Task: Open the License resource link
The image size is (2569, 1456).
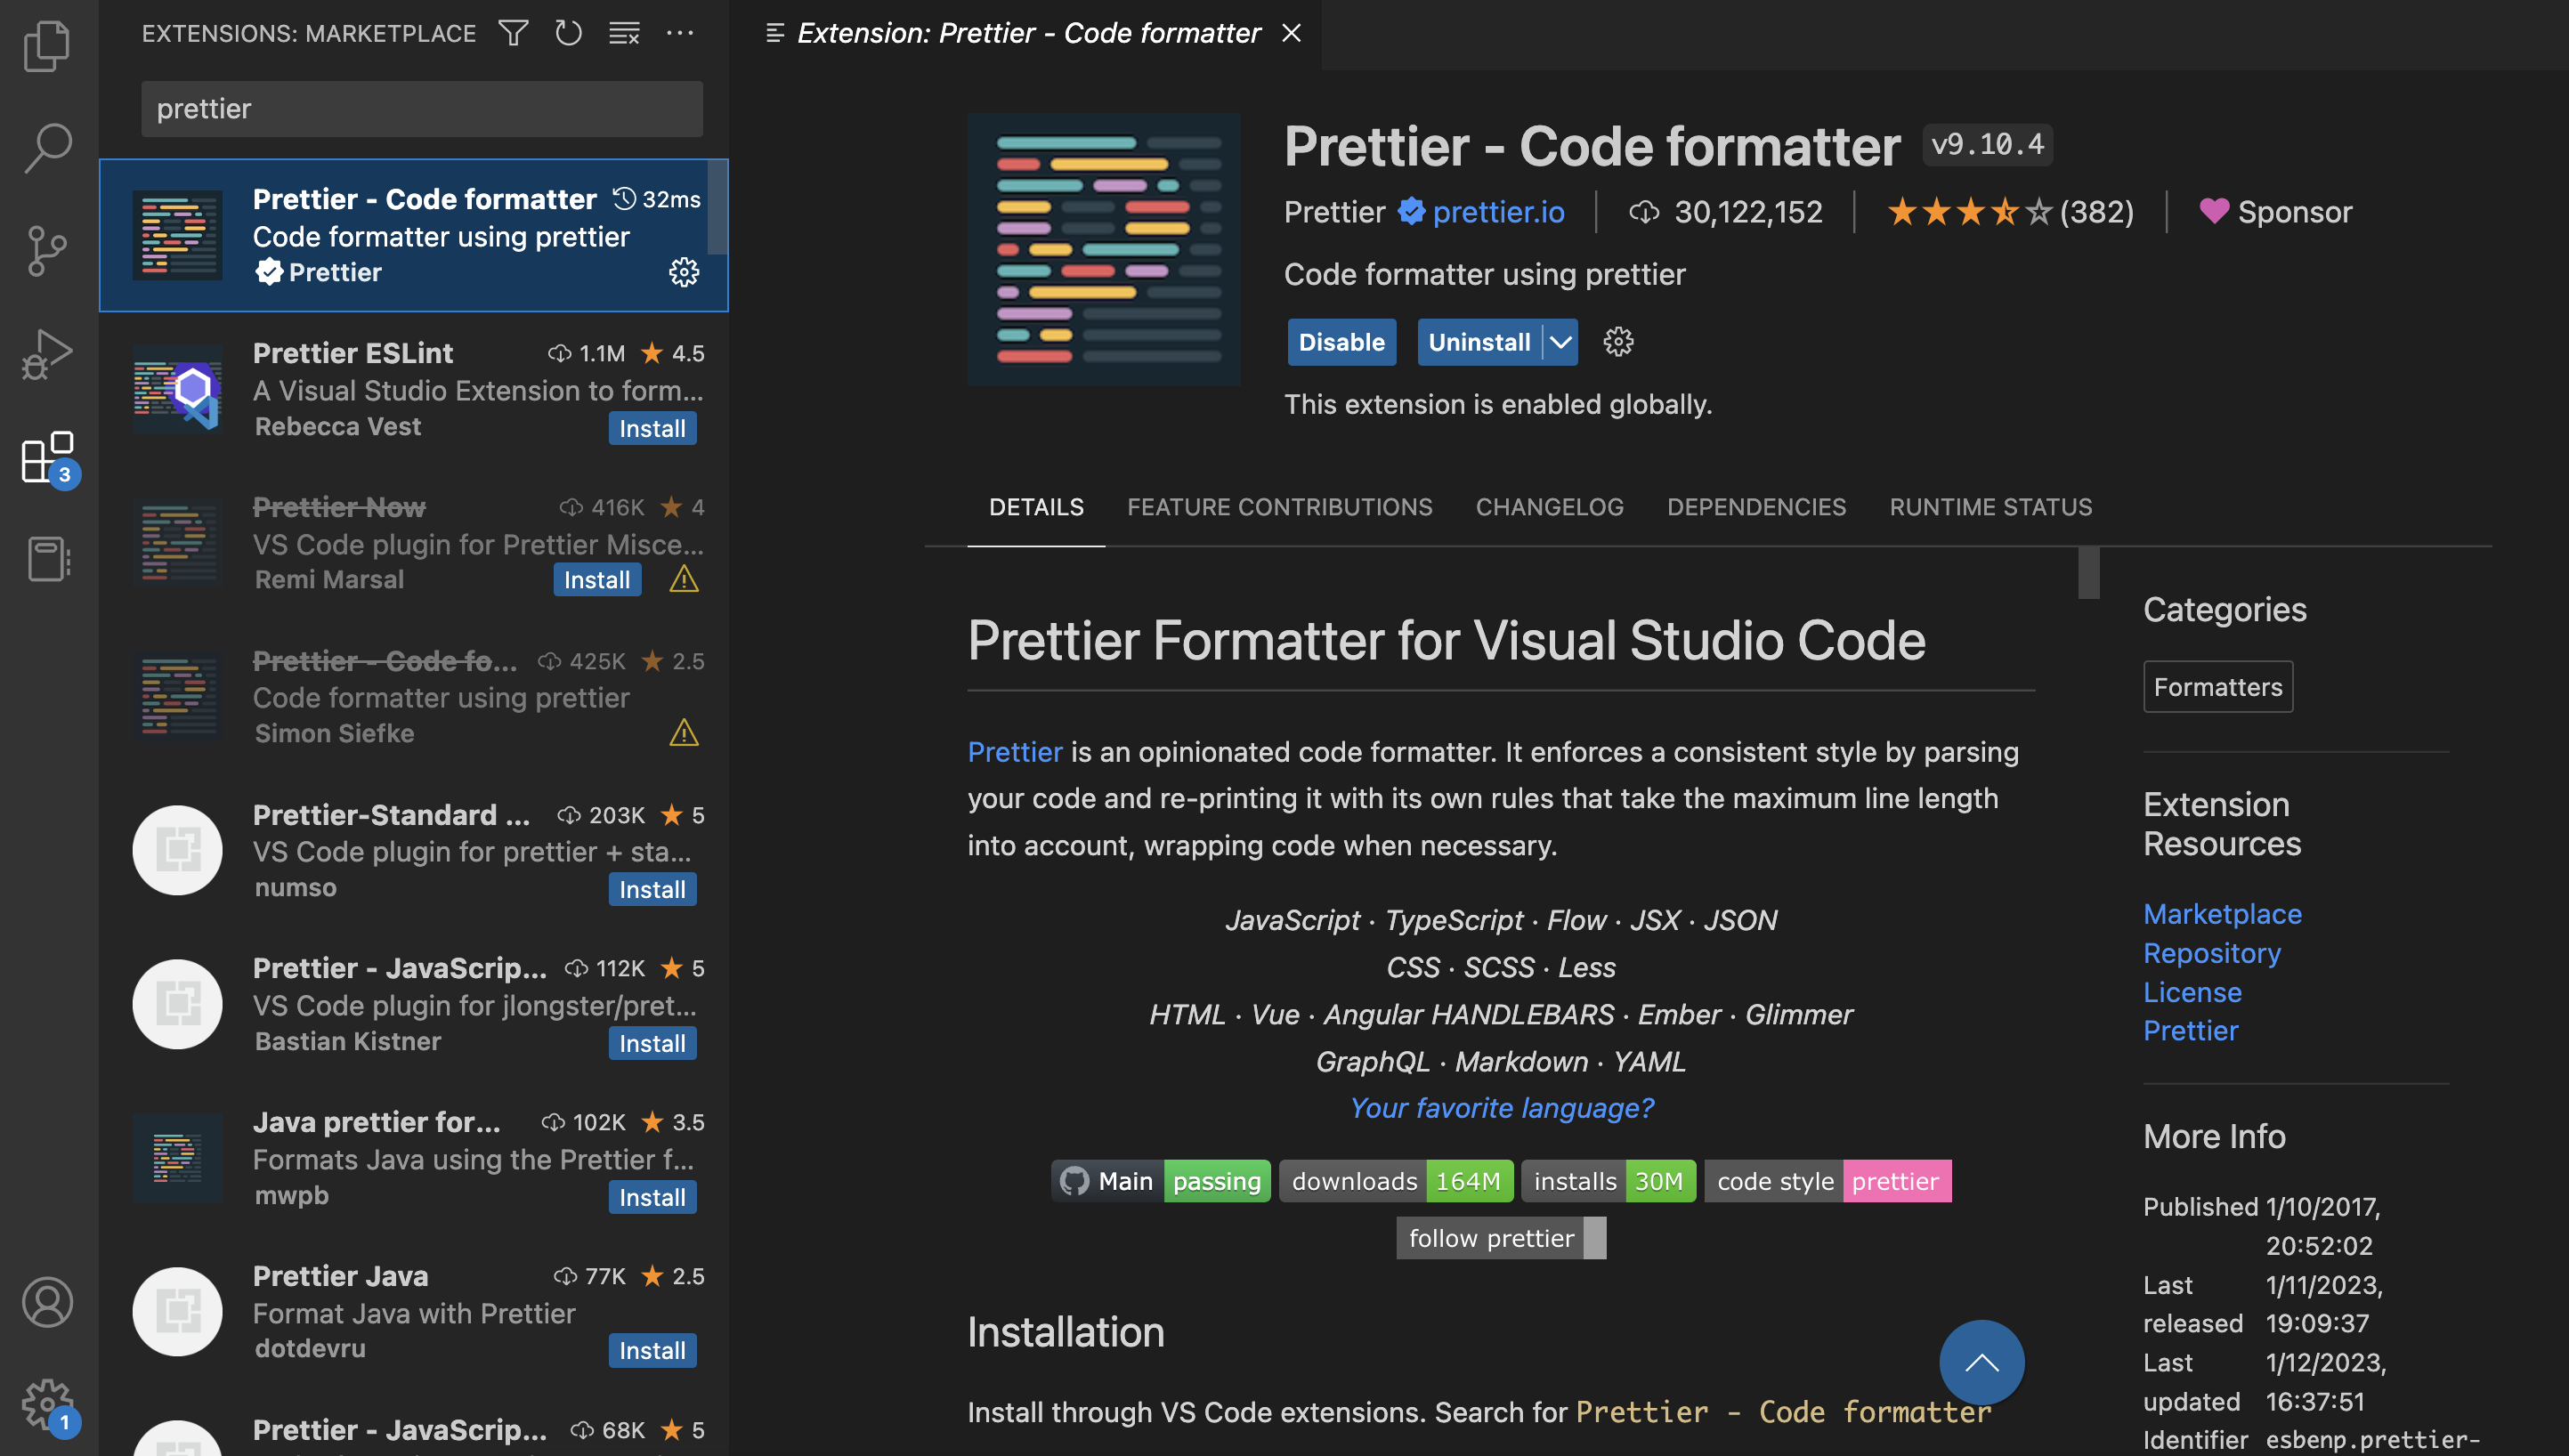Action: tap(2192, 991)
